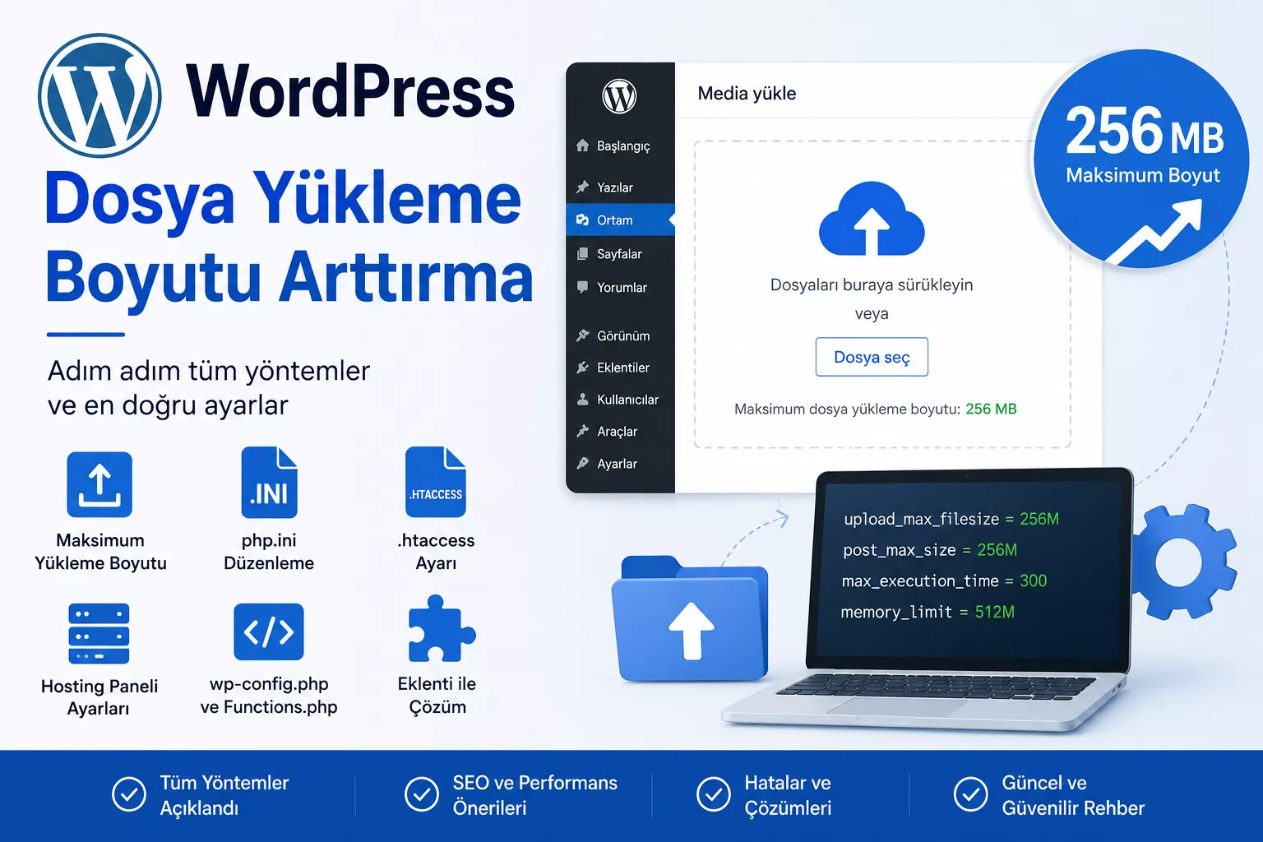
Task: Open Başlangıç in the sidebar
Action: click(620, 146)
